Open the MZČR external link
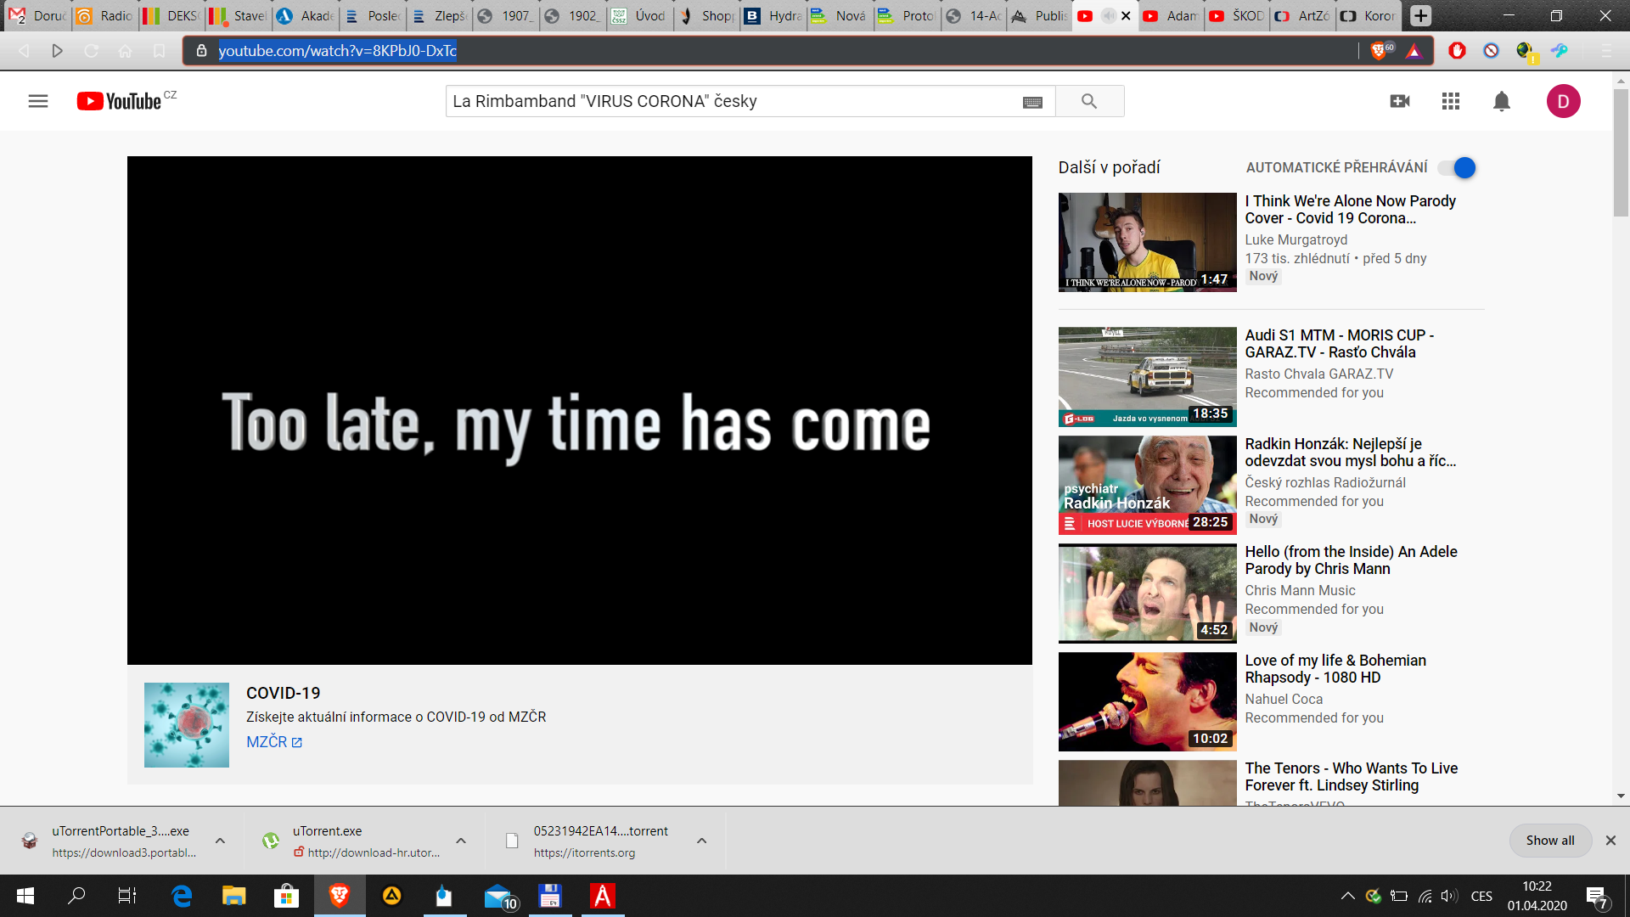 click(274, 742)
